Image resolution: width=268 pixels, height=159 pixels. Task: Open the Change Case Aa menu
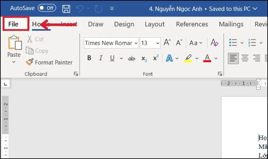pyautogui.click(x=196, y=43)
